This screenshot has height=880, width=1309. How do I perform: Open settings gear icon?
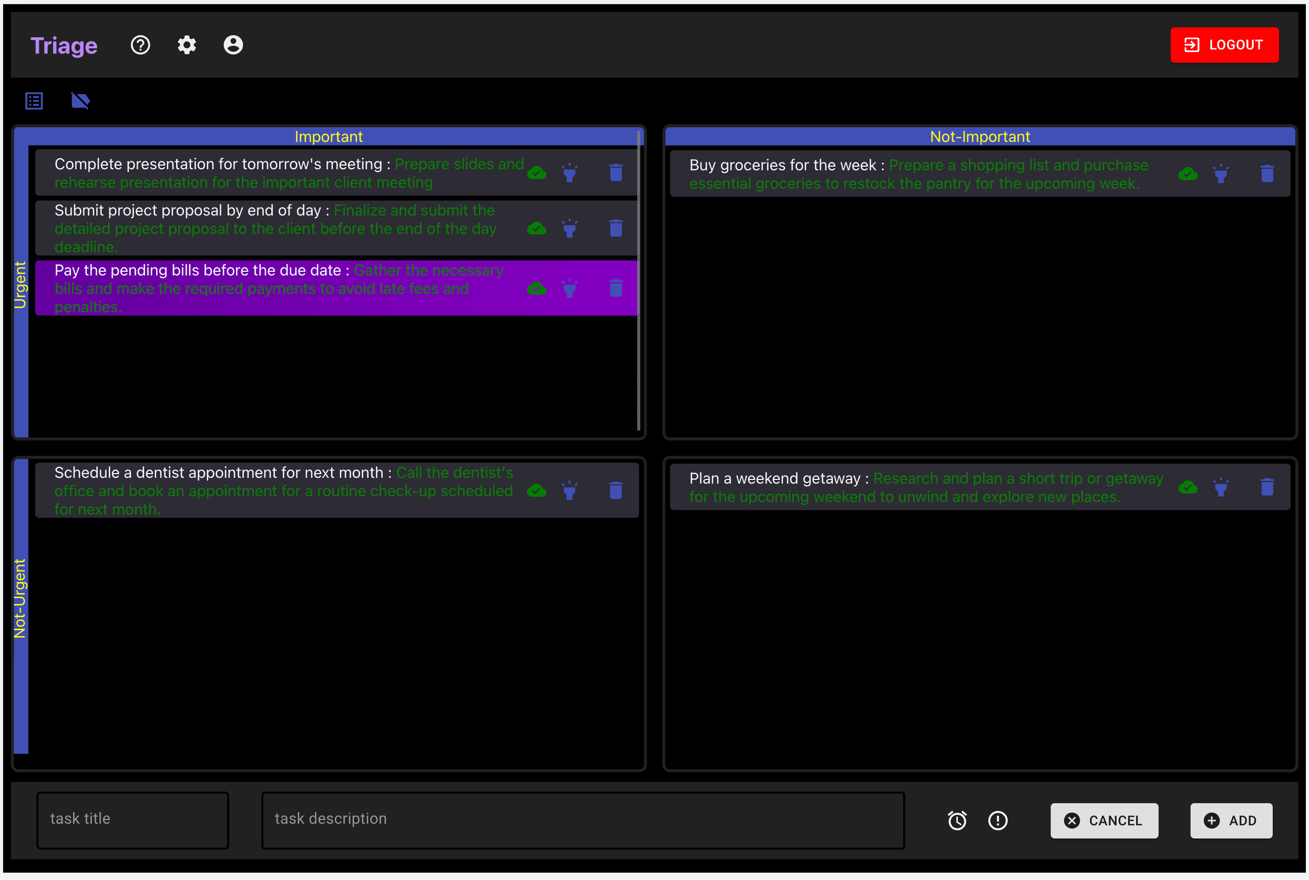click(187, 45)
